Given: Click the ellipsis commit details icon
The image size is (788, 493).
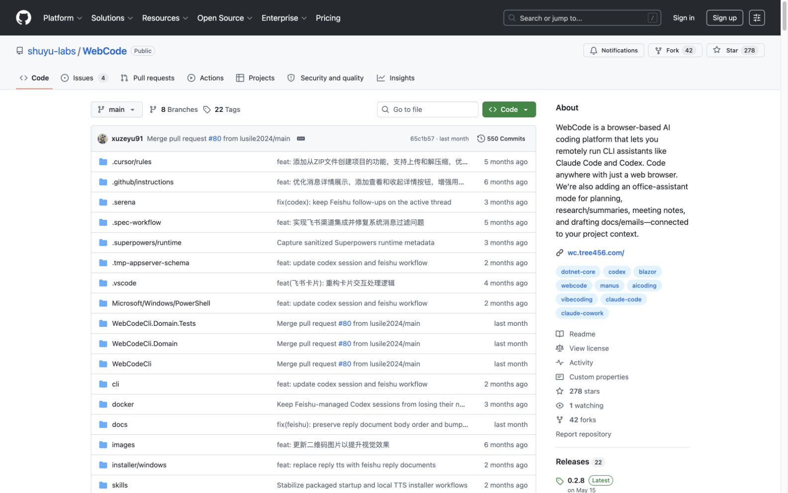Looking at the screenshot, I should pyautogui.click(x=301, y=139).
